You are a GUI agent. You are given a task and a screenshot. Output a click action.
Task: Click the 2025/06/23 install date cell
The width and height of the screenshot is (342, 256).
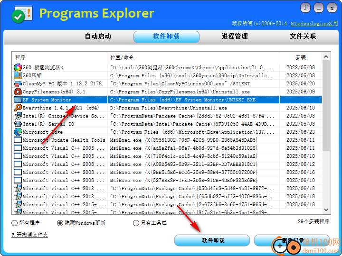point(301,132)
